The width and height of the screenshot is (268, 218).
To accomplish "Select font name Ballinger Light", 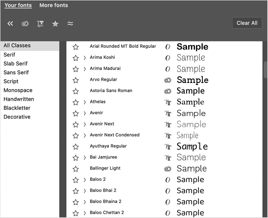I will click(105, 168).
